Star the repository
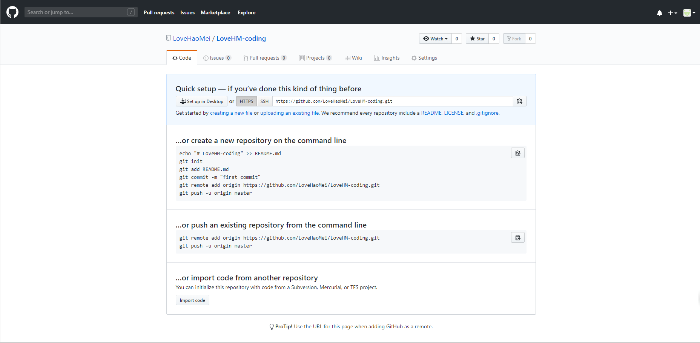 [x=477, y=38]
